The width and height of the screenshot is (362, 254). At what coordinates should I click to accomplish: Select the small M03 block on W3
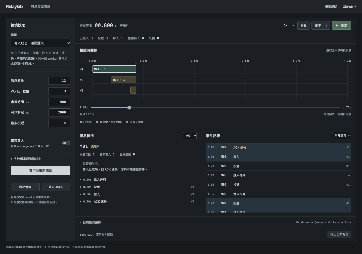coord(133,90)
